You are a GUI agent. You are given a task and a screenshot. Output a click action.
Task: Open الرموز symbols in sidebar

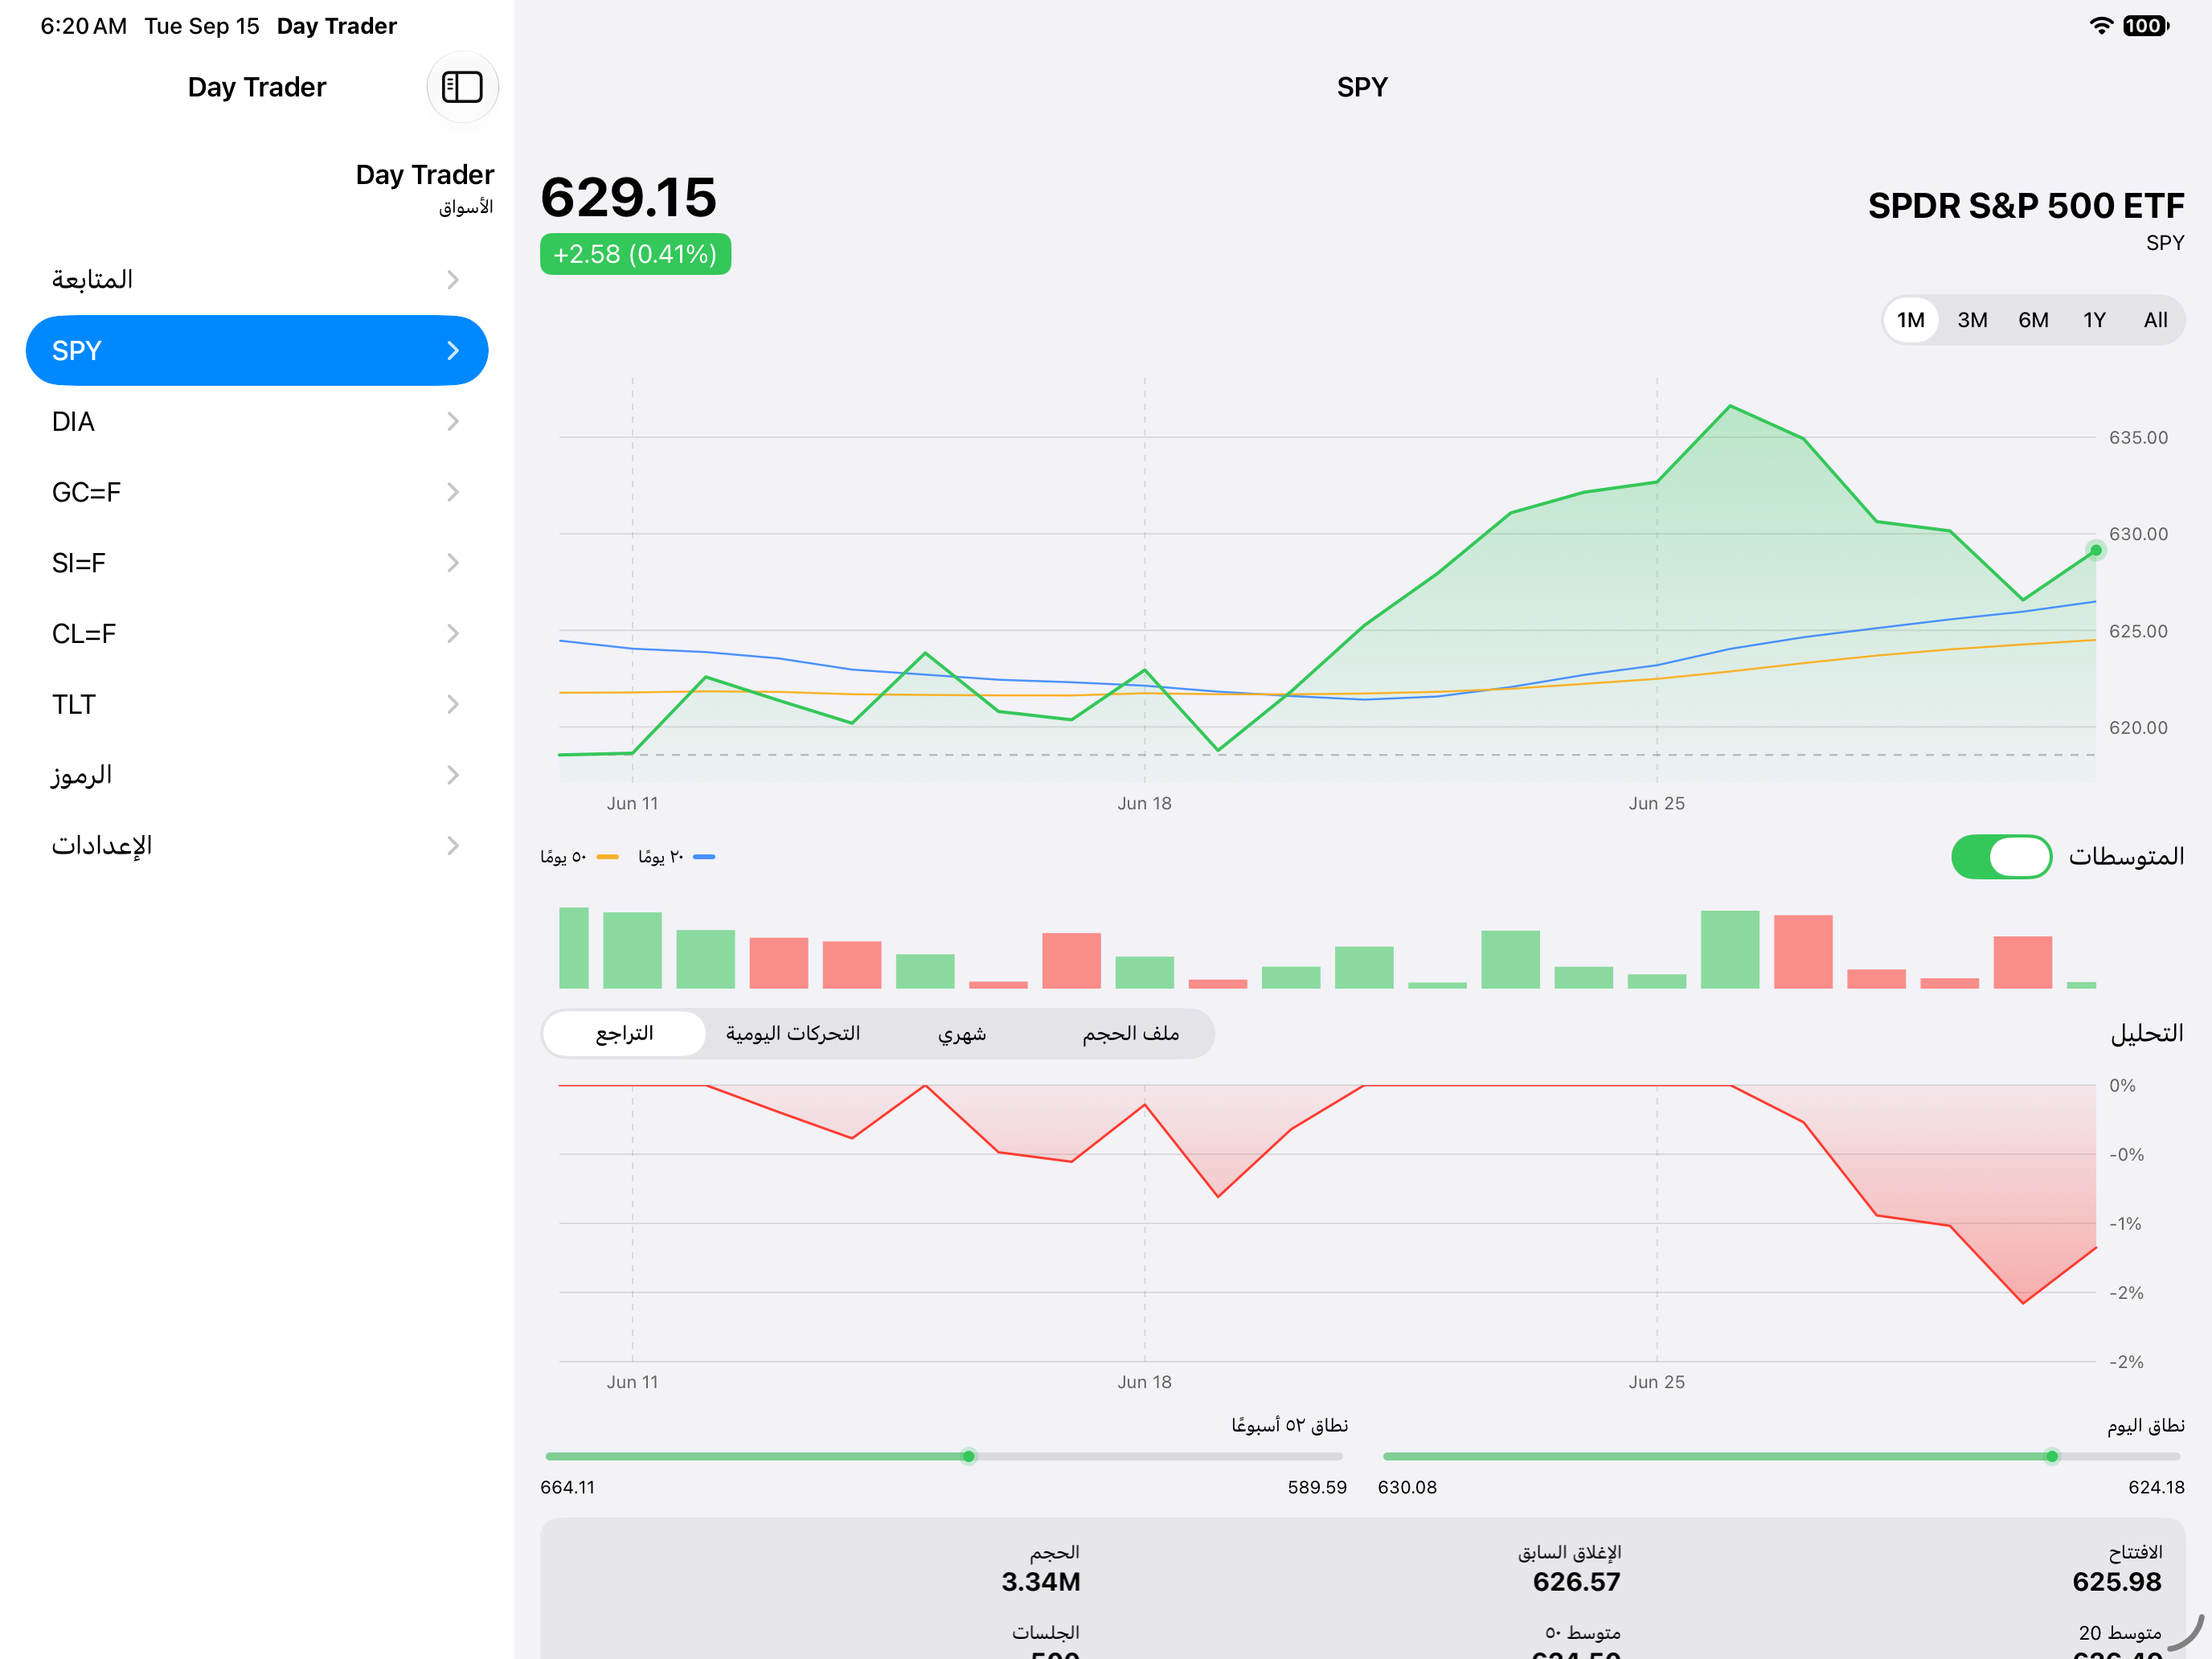coord(257,775)
